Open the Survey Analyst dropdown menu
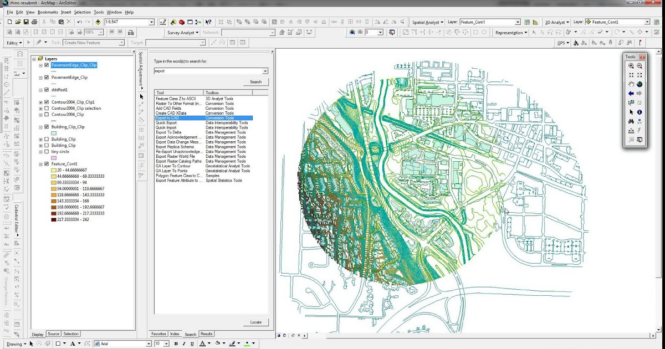Screen dimensions: 665x349 (x=183, y=33)
